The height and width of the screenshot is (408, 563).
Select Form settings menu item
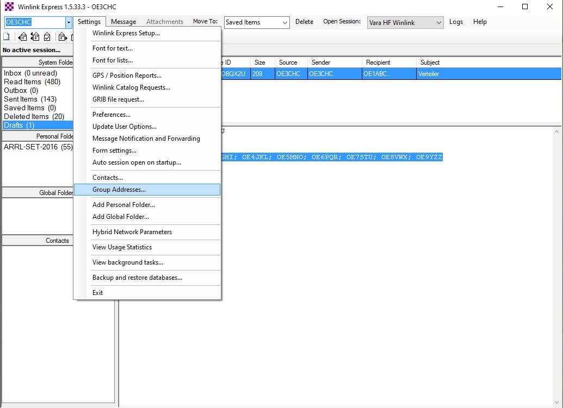[x=147, y=150]
